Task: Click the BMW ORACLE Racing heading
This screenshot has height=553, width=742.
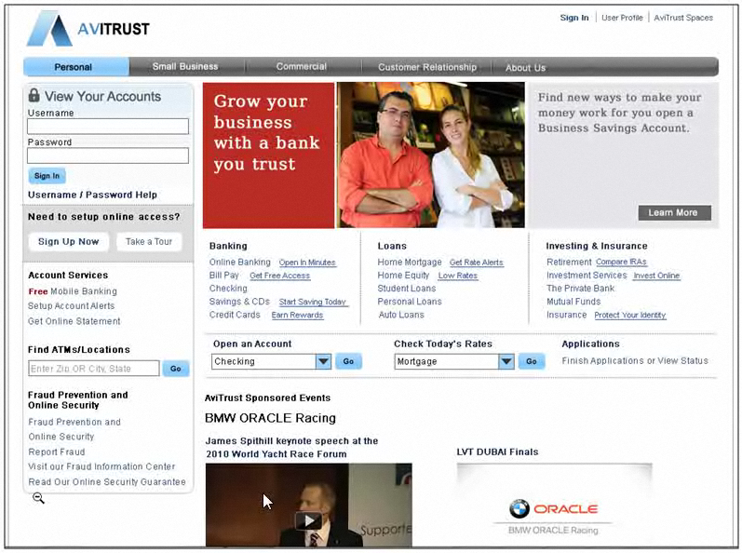Action: click(x=270, y=418)
